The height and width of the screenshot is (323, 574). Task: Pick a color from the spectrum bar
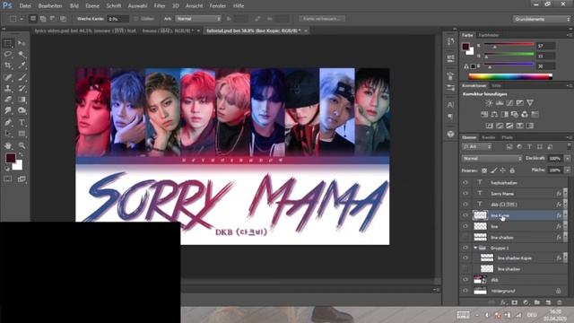(x=510, y=76)
